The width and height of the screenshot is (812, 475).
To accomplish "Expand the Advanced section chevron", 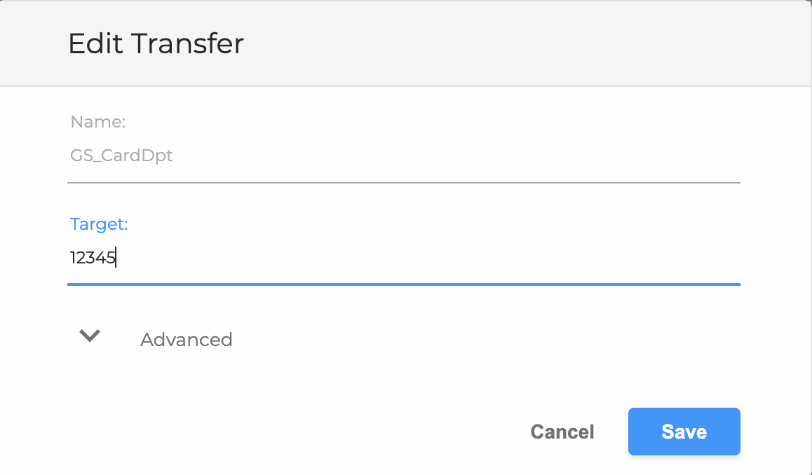I will [90, 336].
